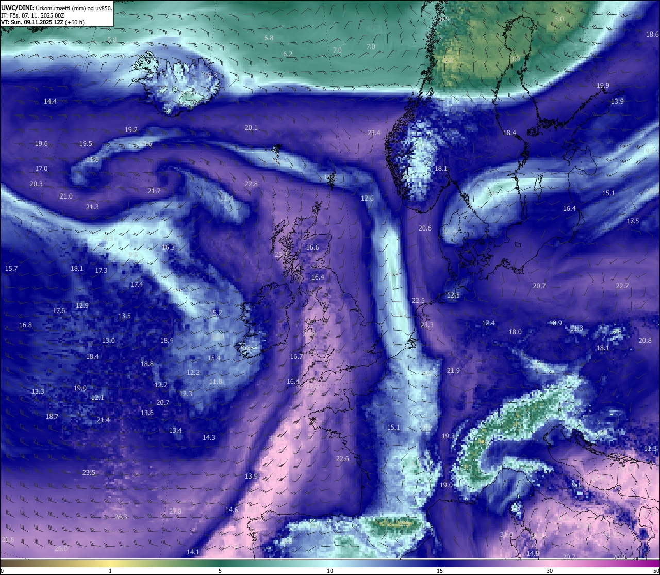Viewport: 660px width, 575px height.
Task: Click the map value 21.4
Action: point(103,420)
